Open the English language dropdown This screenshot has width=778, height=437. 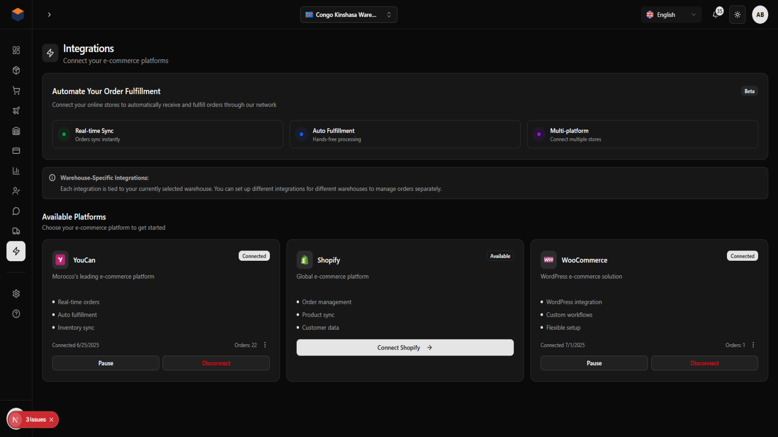pyautogui.click(x=671, y=15)
